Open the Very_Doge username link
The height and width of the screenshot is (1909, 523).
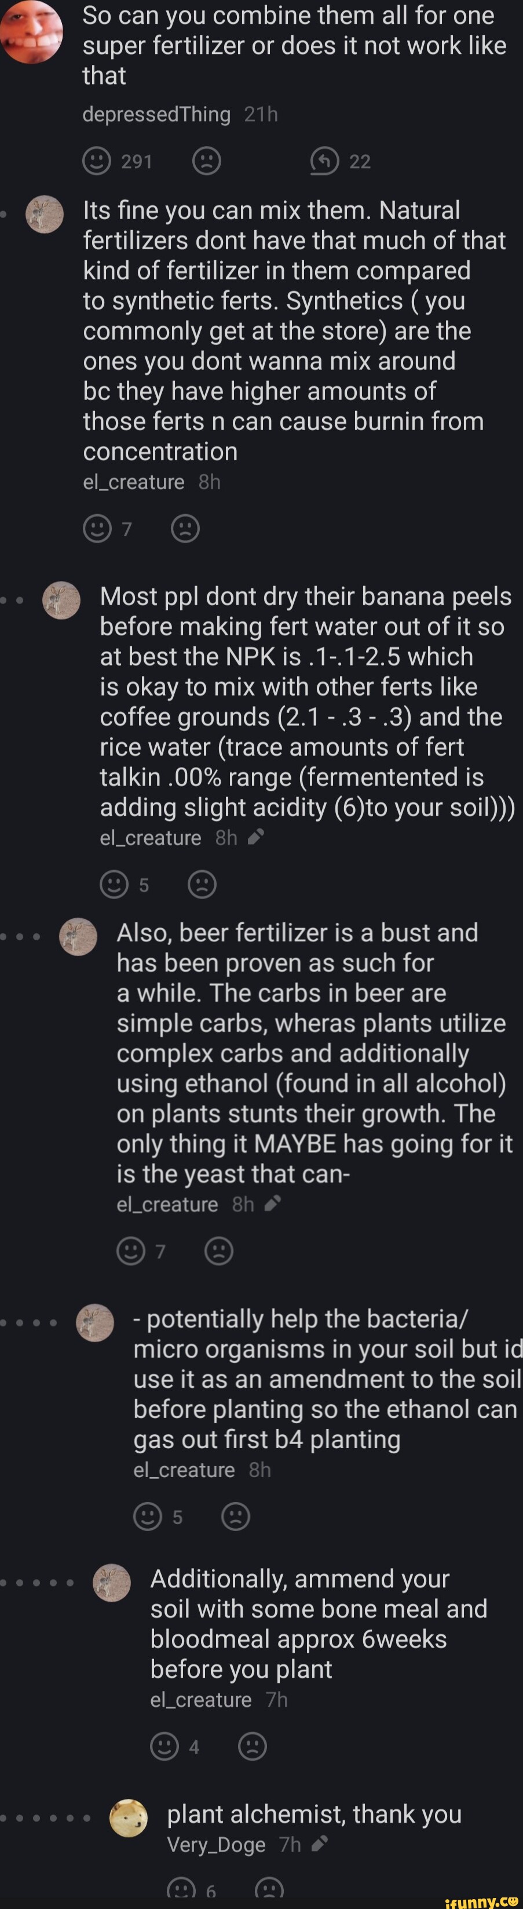[x=216, y=1845]
